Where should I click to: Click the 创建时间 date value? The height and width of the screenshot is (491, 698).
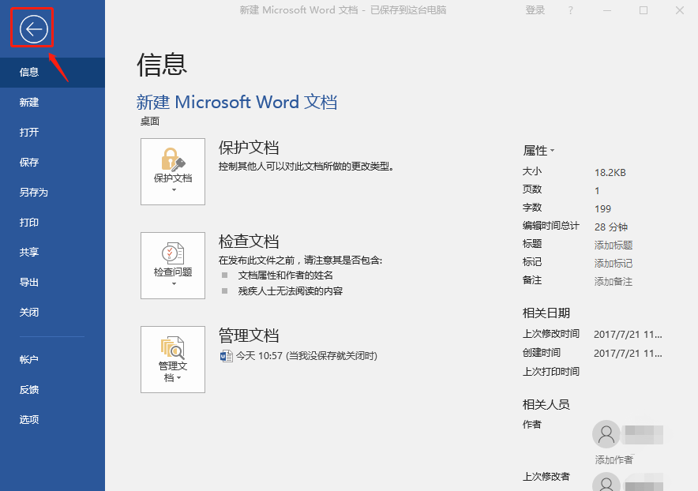(628, 353)
